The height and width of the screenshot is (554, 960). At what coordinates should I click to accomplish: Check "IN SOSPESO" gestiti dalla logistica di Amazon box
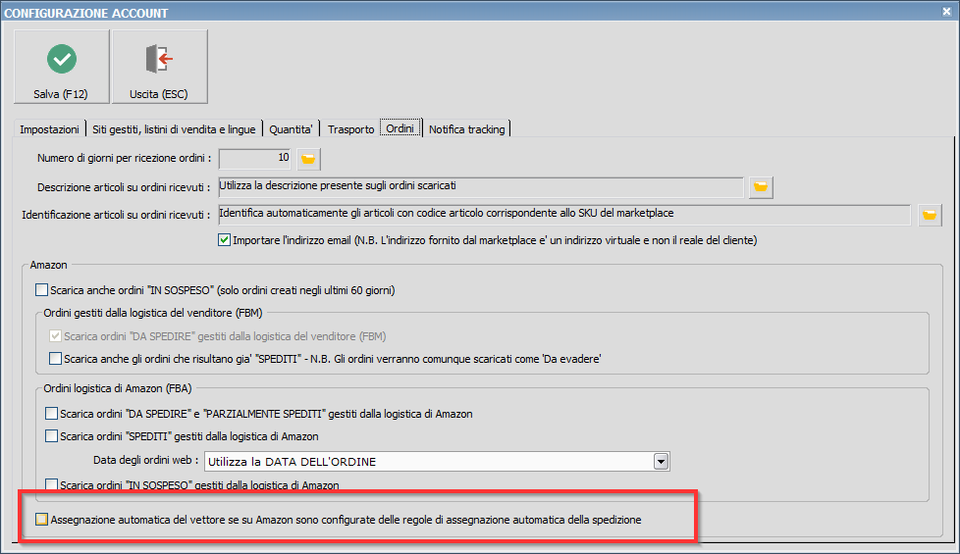[51, 485]
